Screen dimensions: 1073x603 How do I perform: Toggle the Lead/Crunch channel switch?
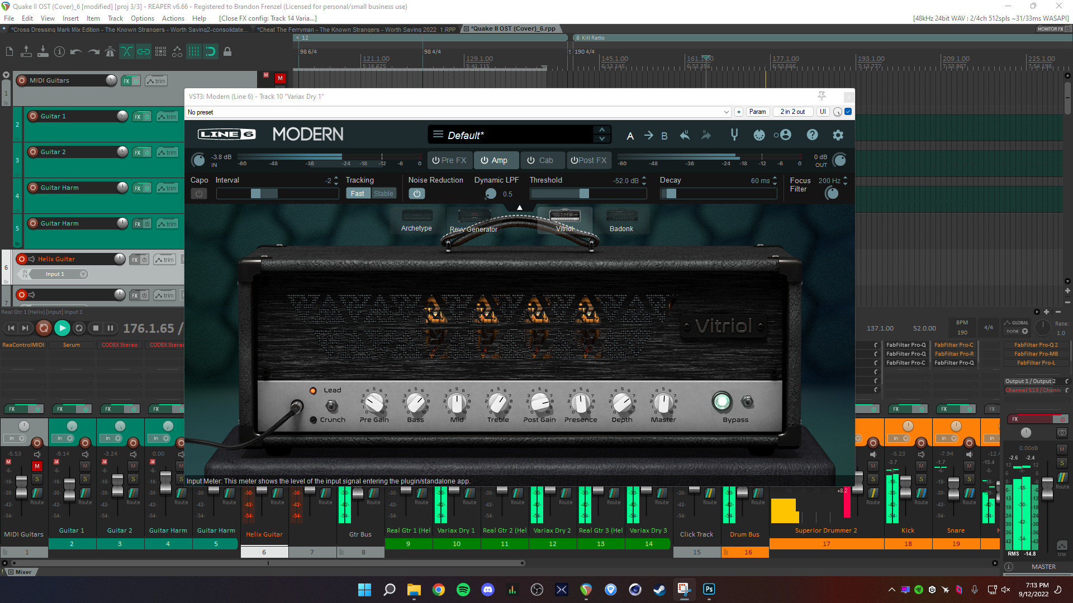331,405
